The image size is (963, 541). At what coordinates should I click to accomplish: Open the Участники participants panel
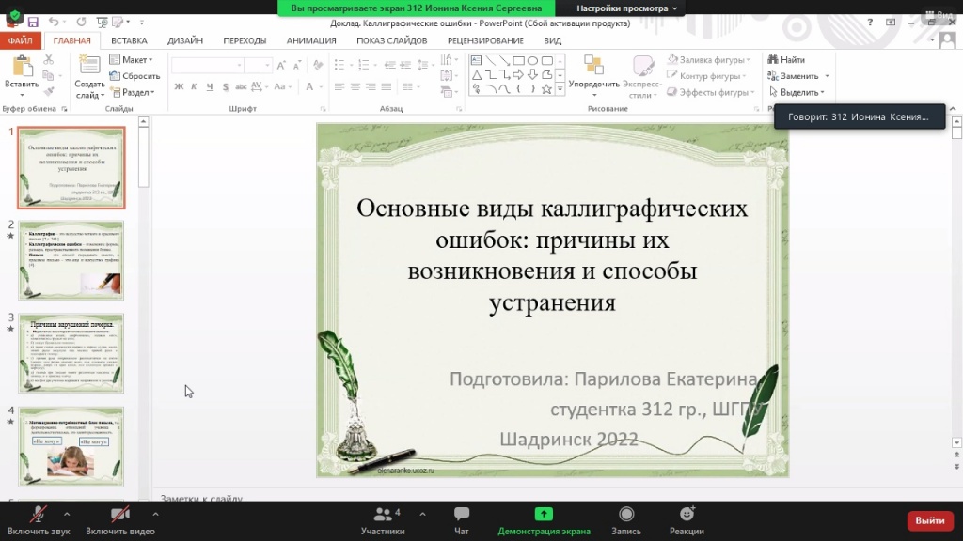click(382, 515)
